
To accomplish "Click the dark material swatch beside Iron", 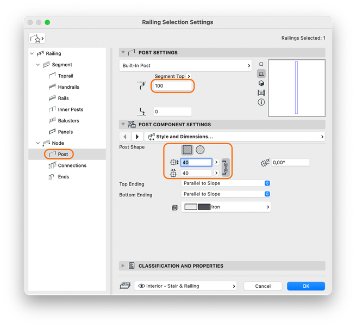I will pyautogui.click(x=204, y=207).
